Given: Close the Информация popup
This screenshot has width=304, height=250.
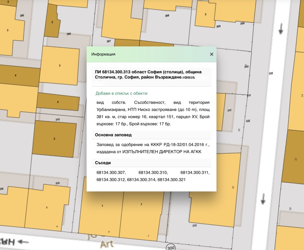Looking at the screenshot, I should 212,54.
